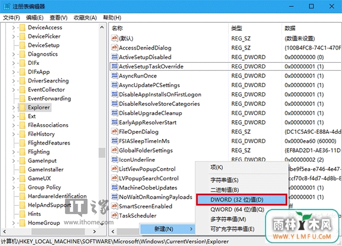Click the HomeGroup folder icon
The height and width of the screenshot is (246, 342).
(x=22, y=223)
